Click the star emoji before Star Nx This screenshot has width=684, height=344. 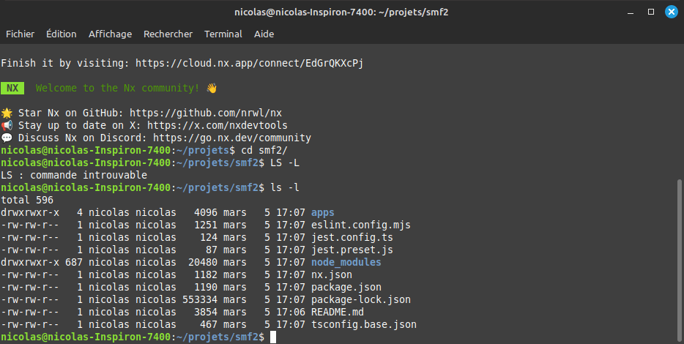tap(7, 113)
